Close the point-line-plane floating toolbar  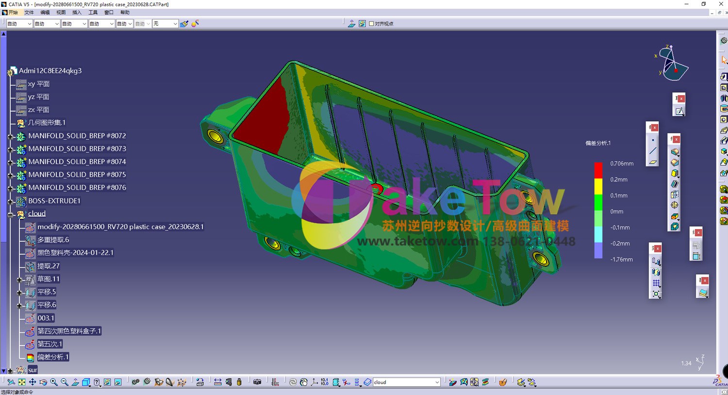pos(655,128)
